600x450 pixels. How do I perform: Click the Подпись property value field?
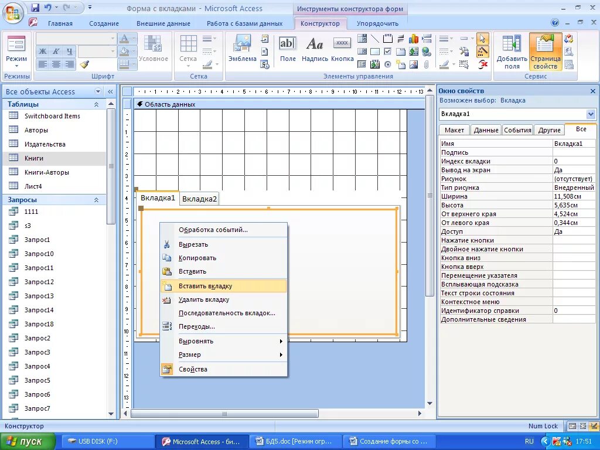(x=574, y=152)
